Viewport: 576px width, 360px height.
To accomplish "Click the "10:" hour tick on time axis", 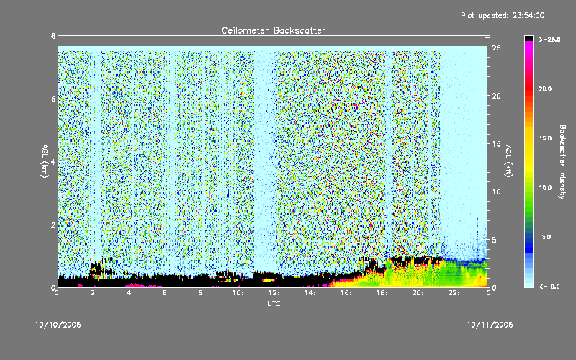I will pos(238,293).
